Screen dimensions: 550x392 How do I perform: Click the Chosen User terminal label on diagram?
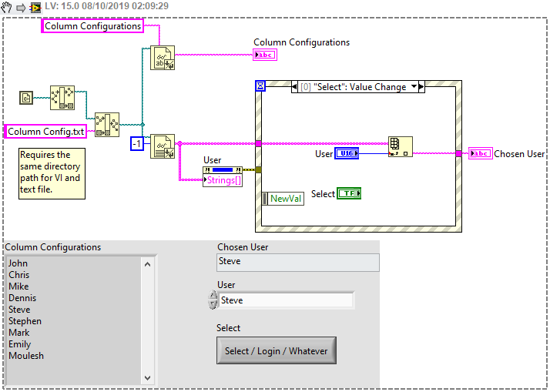519,154
